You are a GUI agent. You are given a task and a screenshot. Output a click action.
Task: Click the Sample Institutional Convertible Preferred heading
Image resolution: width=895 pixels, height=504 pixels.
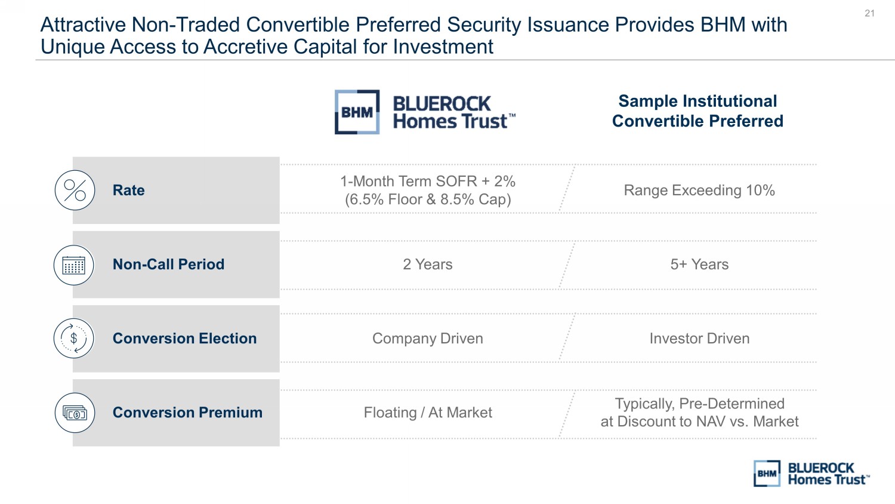(698, 111)
